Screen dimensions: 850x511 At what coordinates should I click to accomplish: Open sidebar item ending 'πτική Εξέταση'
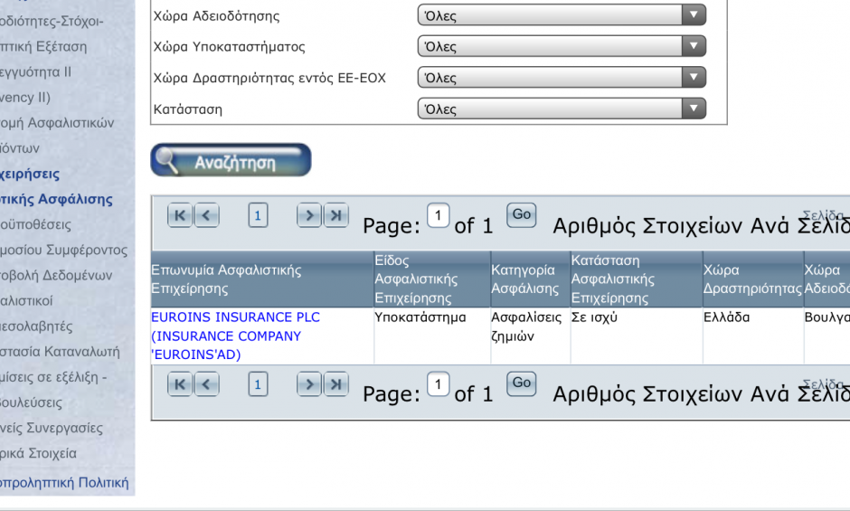pyautogui.click(x=43, y=47)
